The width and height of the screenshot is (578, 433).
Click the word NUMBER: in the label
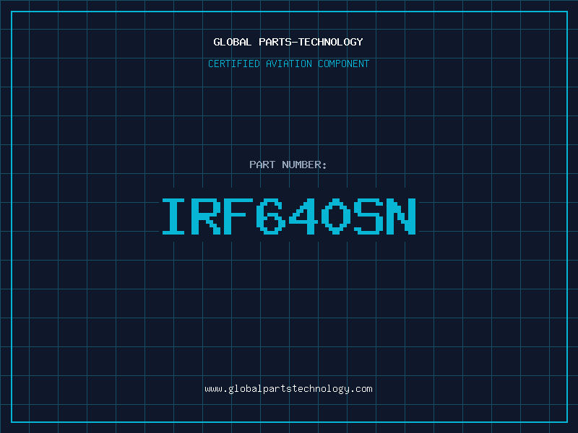pyautogui.click(x=305, y=165)
